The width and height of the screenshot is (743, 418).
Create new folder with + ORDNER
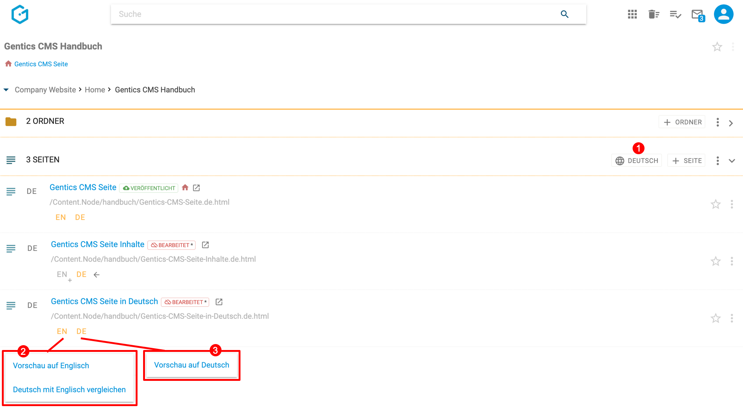point(682,122)
